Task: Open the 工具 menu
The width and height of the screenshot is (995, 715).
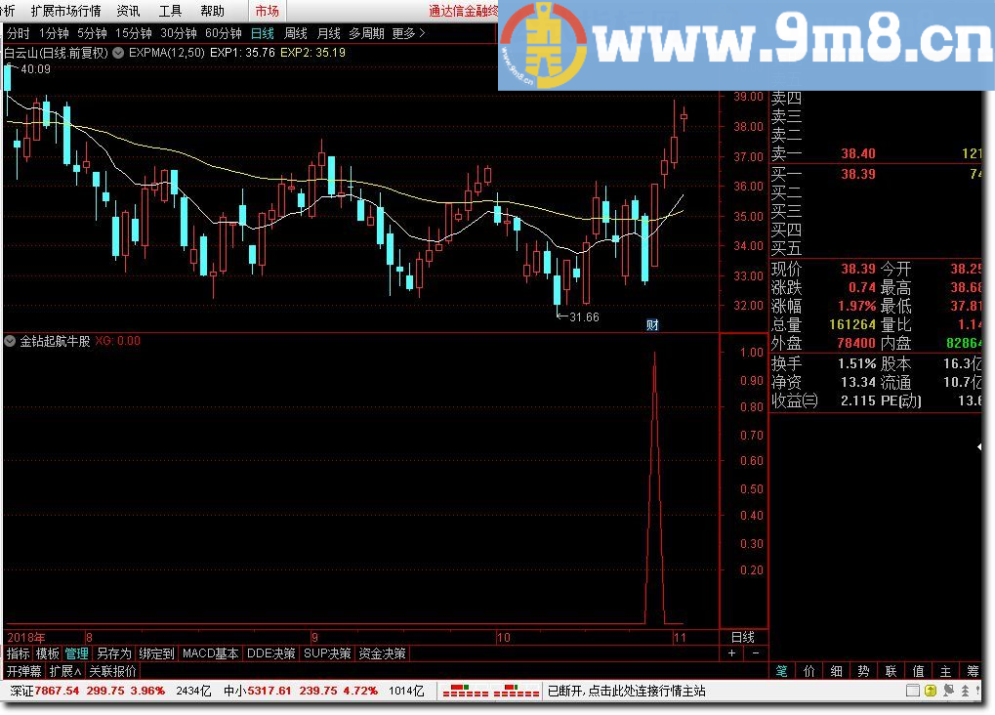Action: tap(170, 11)
